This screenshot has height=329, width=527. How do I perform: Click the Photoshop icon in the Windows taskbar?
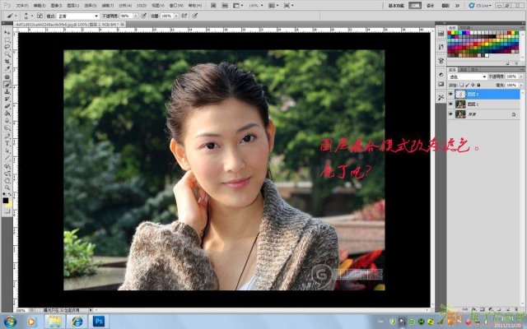click(x=99, y=321)
